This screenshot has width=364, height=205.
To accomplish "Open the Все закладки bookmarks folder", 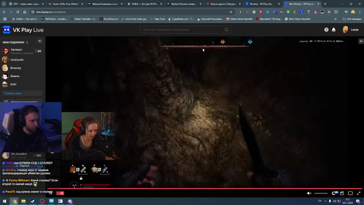I will tap(352, 19).
